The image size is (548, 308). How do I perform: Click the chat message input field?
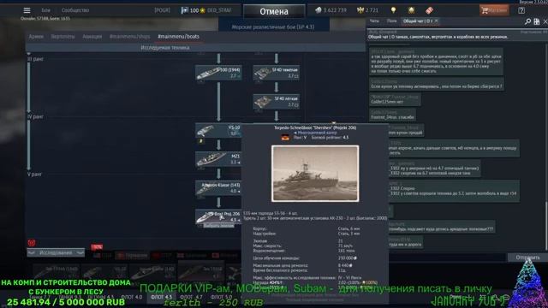click(447, 258)
